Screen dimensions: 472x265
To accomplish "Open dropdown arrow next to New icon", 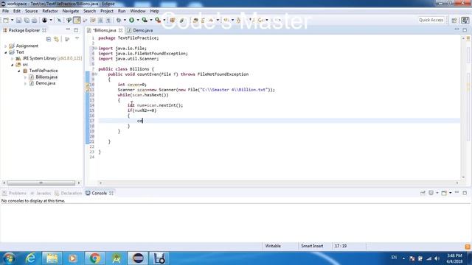I will (12, 20).
